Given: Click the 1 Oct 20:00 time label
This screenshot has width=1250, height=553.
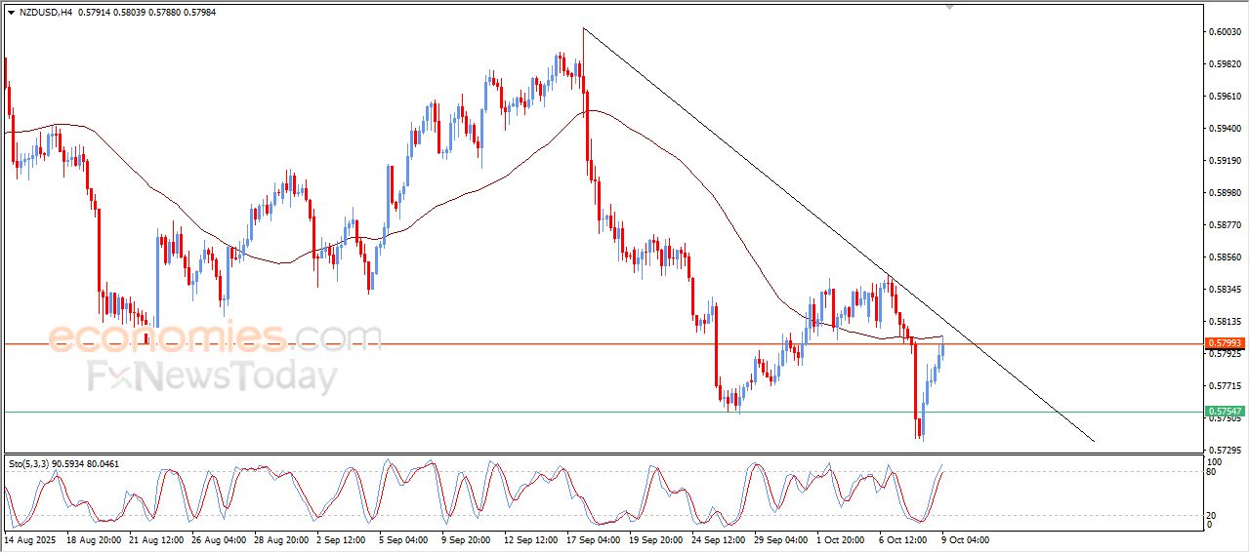Looking at the screenshot, I should point(839,538).
